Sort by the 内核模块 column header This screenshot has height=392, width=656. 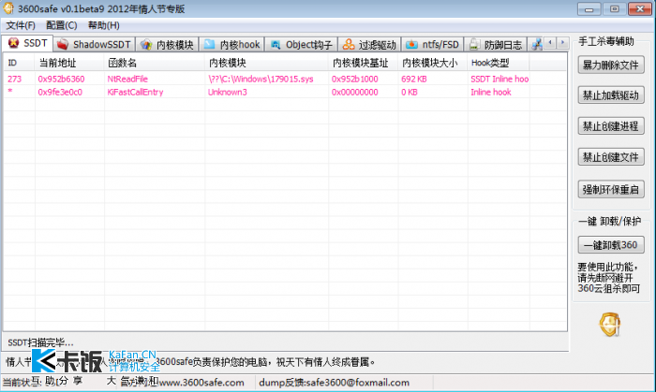(266, 63)
